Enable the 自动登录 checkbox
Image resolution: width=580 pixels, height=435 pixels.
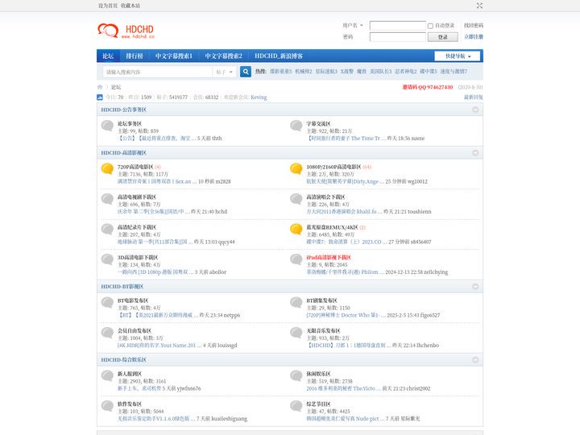tap(430, 26)
